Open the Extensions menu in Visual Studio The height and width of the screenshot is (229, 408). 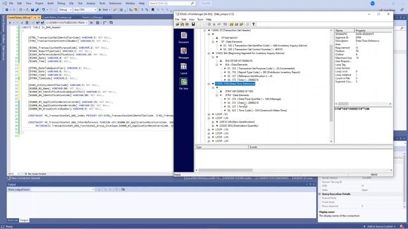point(115,3)
